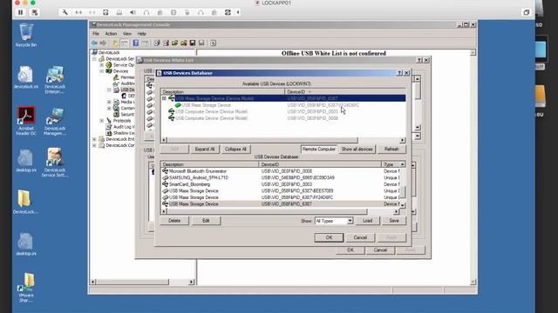Click Cancel in USB Devices White List dialog
558x313 pixels.
click(x=380, y=250)
